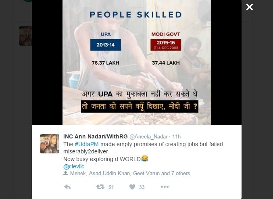Open the 11h tweet timestamp

coord(176,136)
